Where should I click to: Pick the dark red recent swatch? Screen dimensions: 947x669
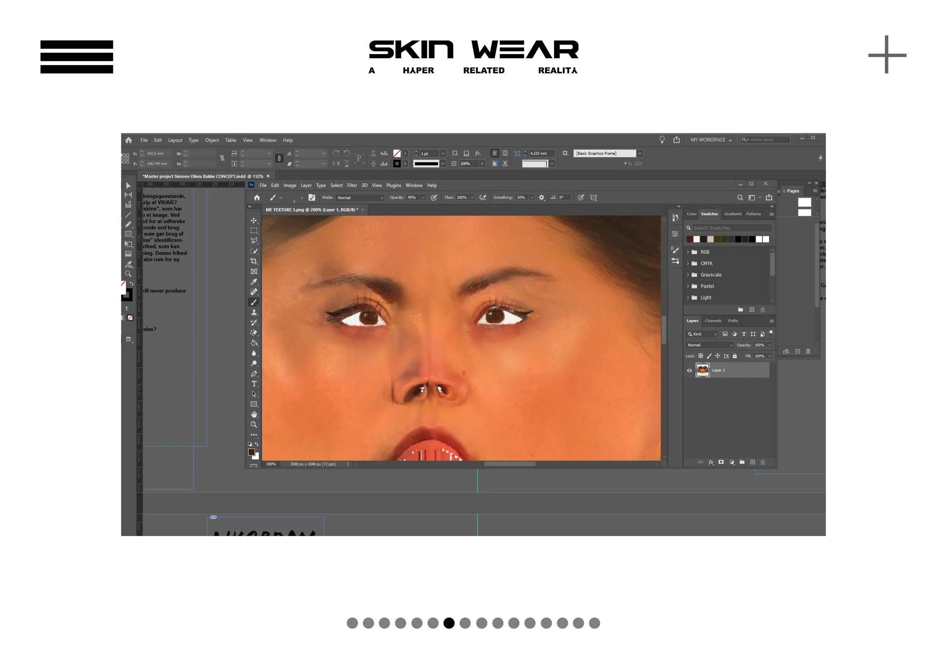click(689, 239)
